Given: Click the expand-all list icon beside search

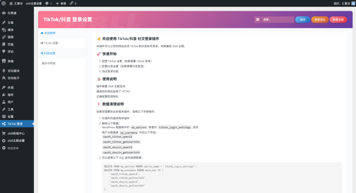Looking at the screenshot, I should point(258,19).
